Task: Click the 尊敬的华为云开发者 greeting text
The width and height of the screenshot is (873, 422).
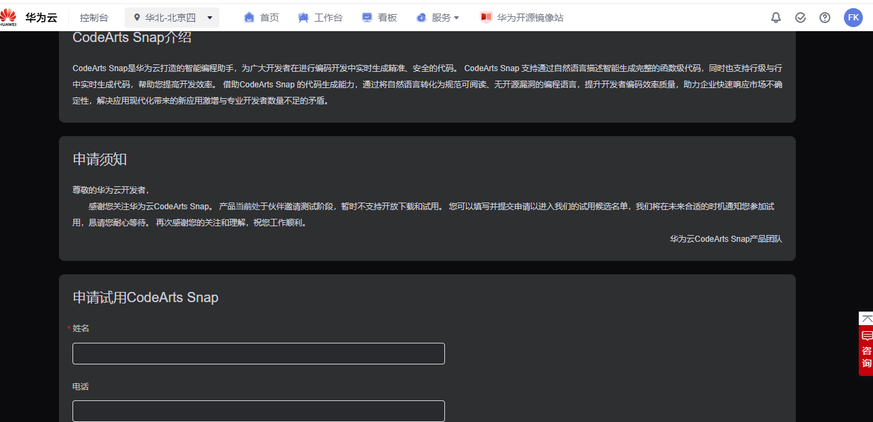Action: point(111,190)
